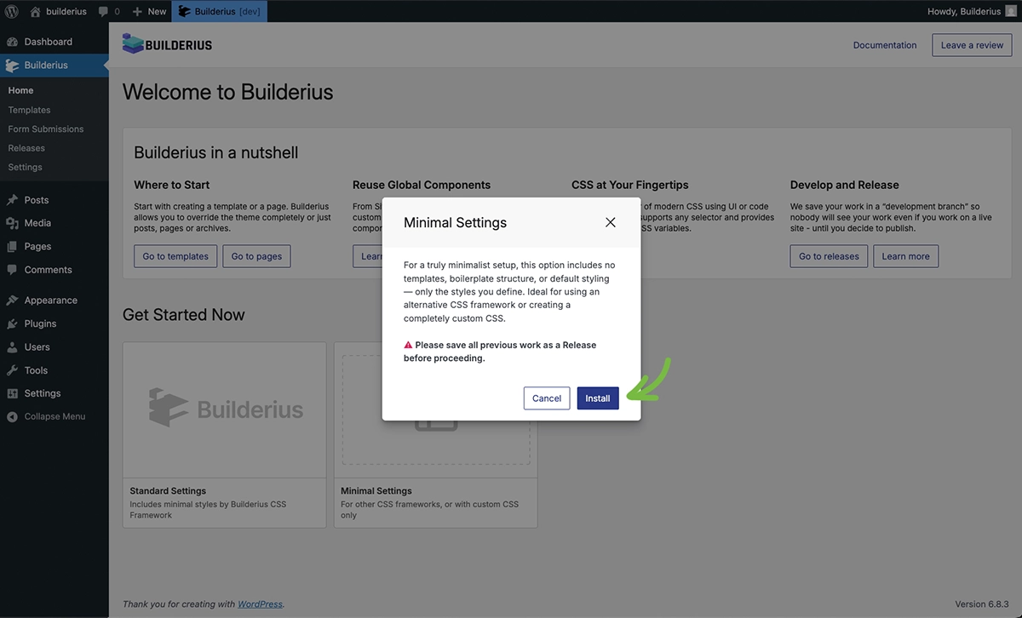Select the Posts pin icon in the sidebar
This screenshot has width=1022, height=618.
[x=12, y=199]
